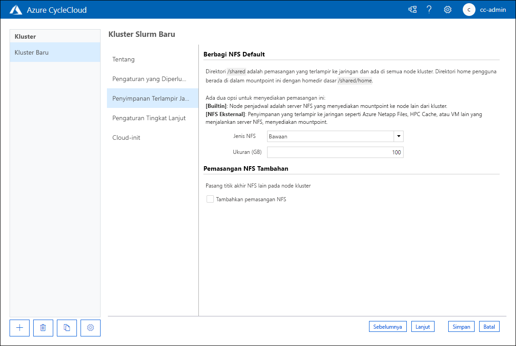Viewport: 516px width, 346px height.
Task: Click the Simpan button
Action: click(461, 326)
